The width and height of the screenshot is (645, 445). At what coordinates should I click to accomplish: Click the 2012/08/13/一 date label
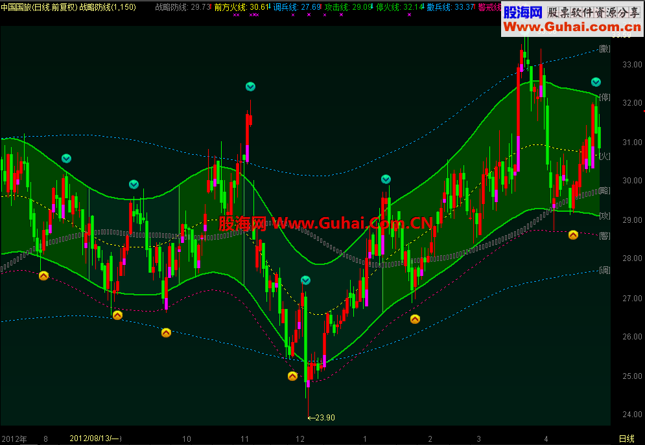tap(95, 439)
